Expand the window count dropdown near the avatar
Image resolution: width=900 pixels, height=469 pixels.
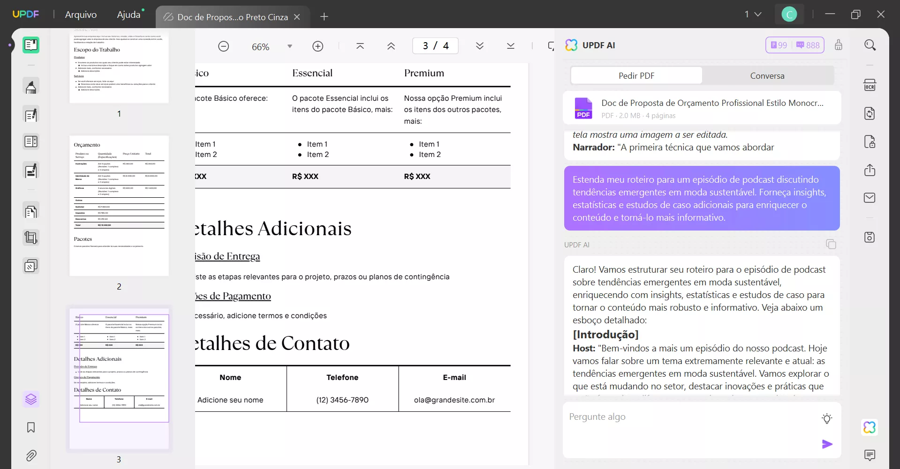pyautogui.click(x=753, y=14)
